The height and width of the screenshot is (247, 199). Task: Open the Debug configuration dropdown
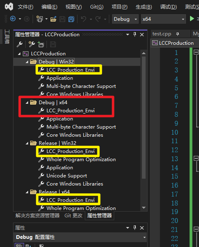pyautogui.click(x=125, y=19)
